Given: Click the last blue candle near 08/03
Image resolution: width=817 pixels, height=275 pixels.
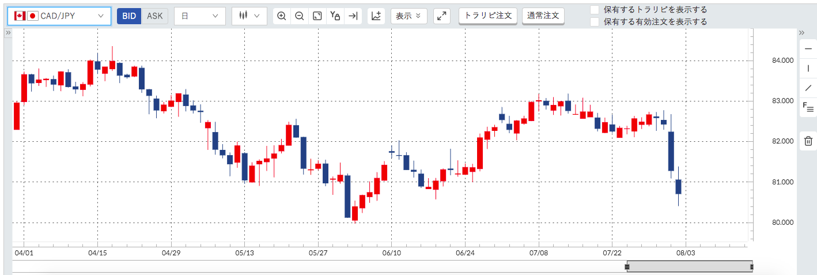Looking at the screenshot, I should pos(678,187).
